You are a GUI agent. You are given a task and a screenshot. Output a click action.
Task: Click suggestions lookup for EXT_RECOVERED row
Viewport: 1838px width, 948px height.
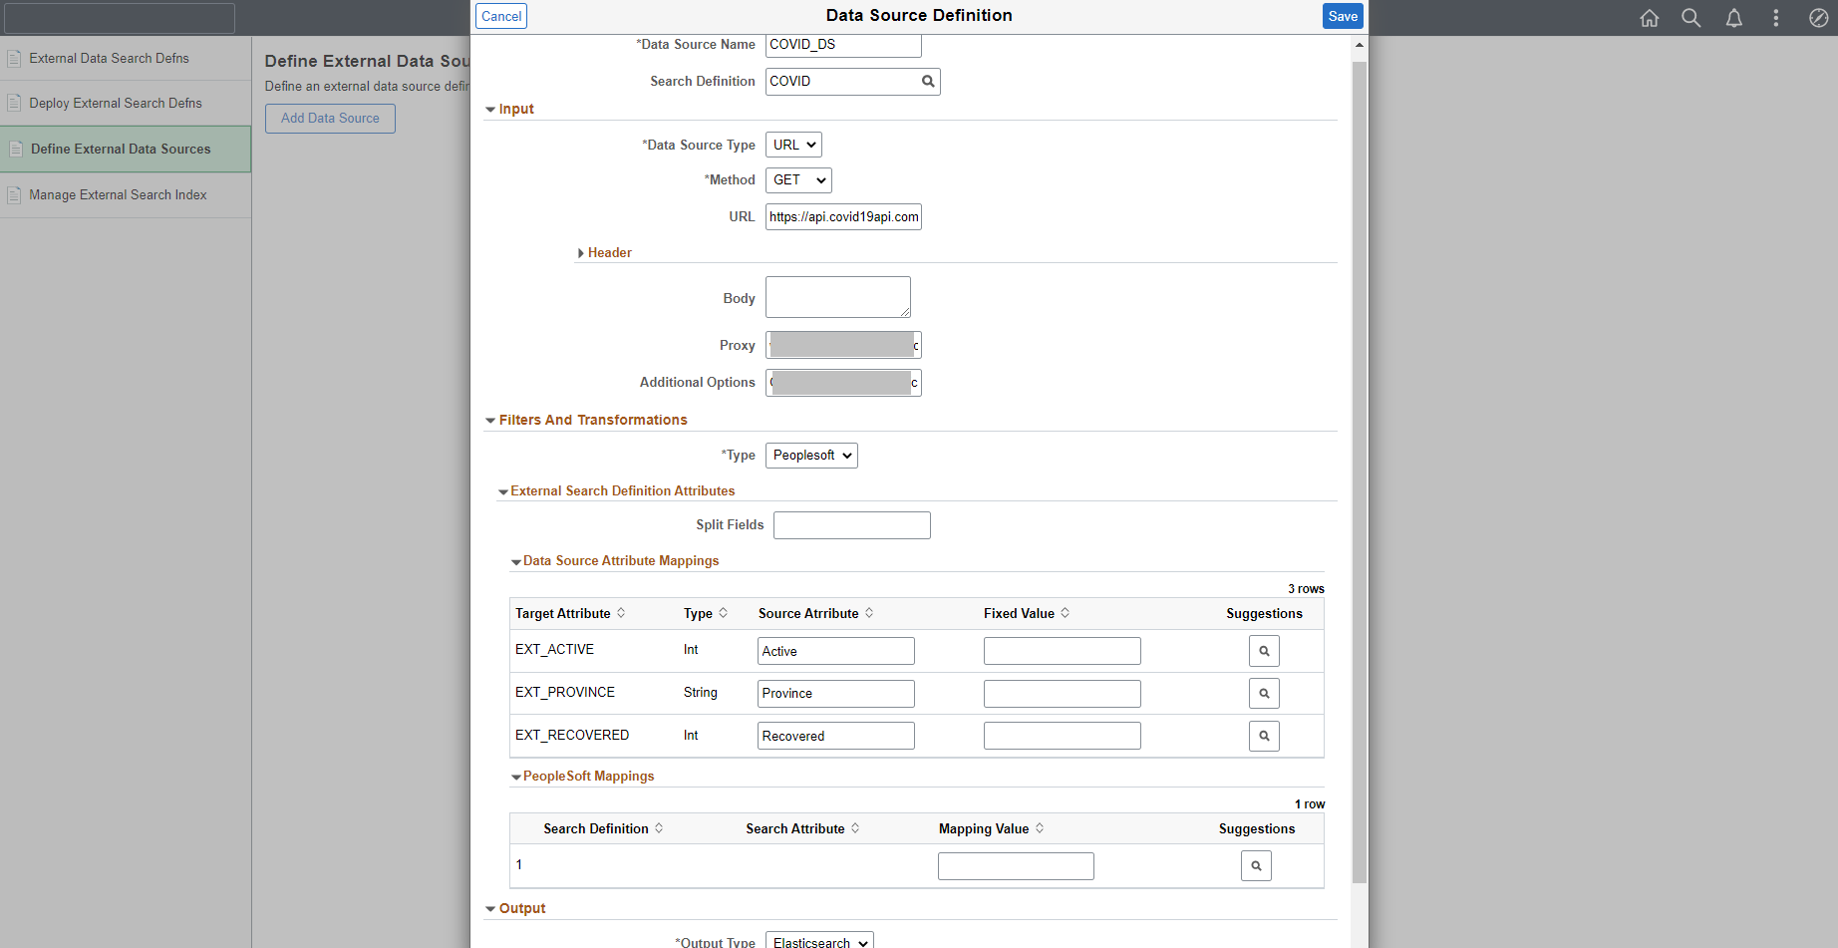pos(1263,736)
